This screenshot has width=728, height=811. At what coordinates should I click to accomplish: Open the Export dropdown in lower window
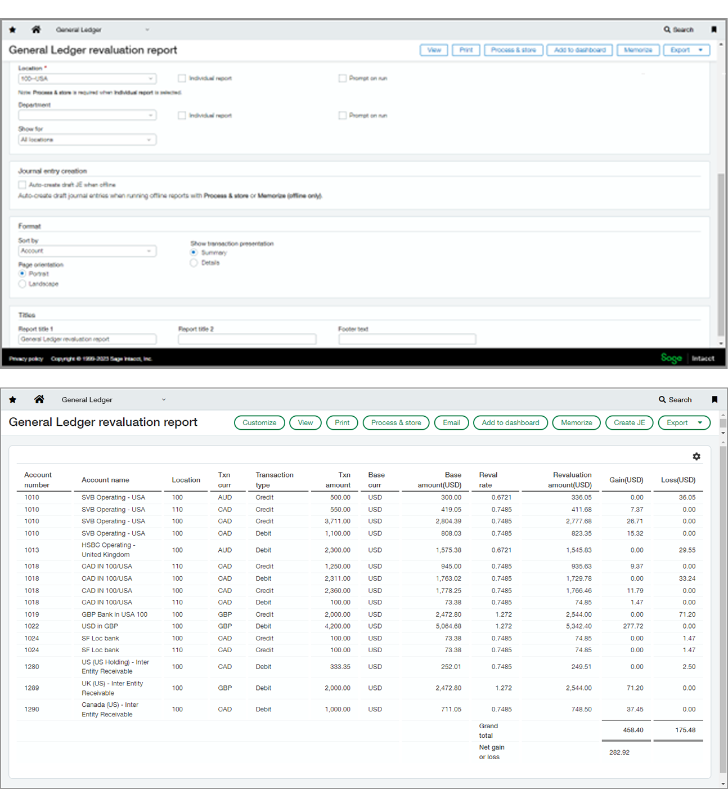pyautogui.click(x=684, y=422)
